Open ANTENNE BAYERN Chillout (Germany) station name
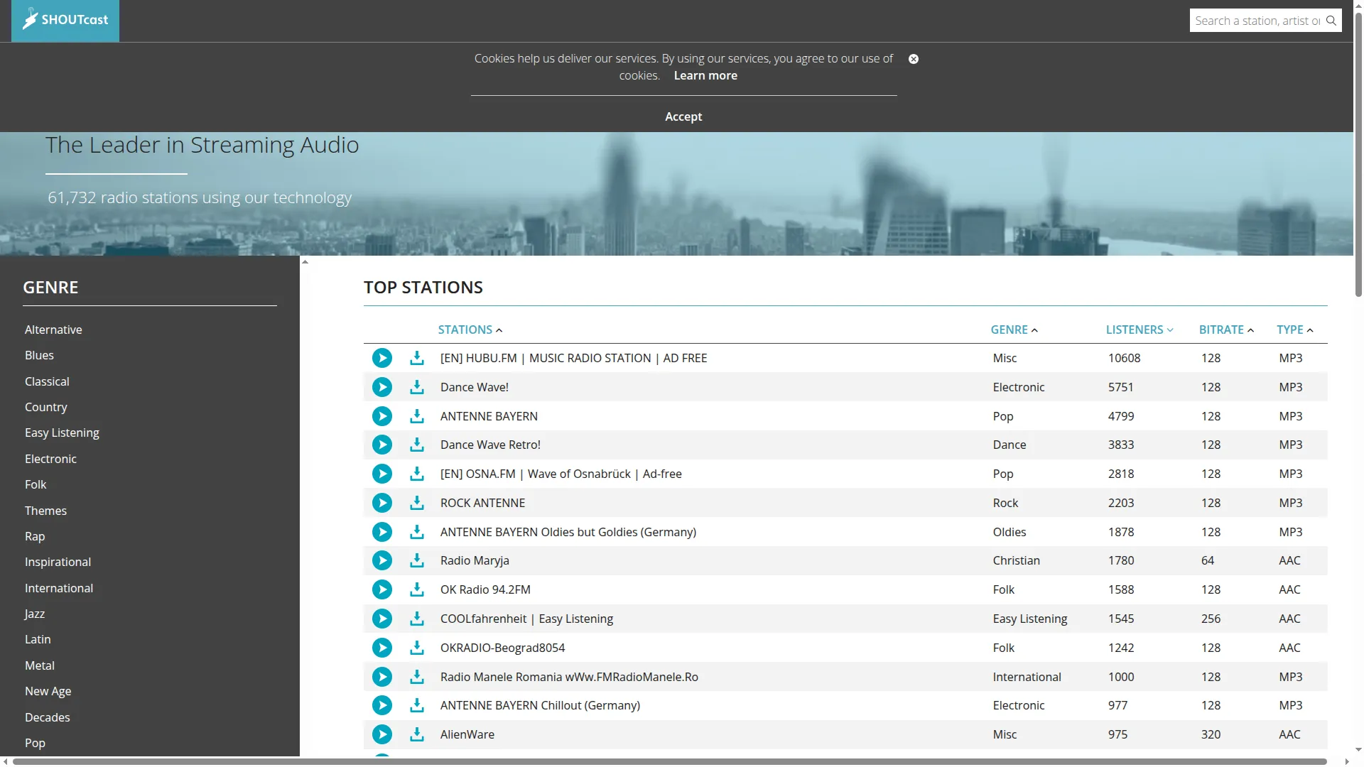Viewport: 1364px width, 767px height. click(x=540, y=705)
